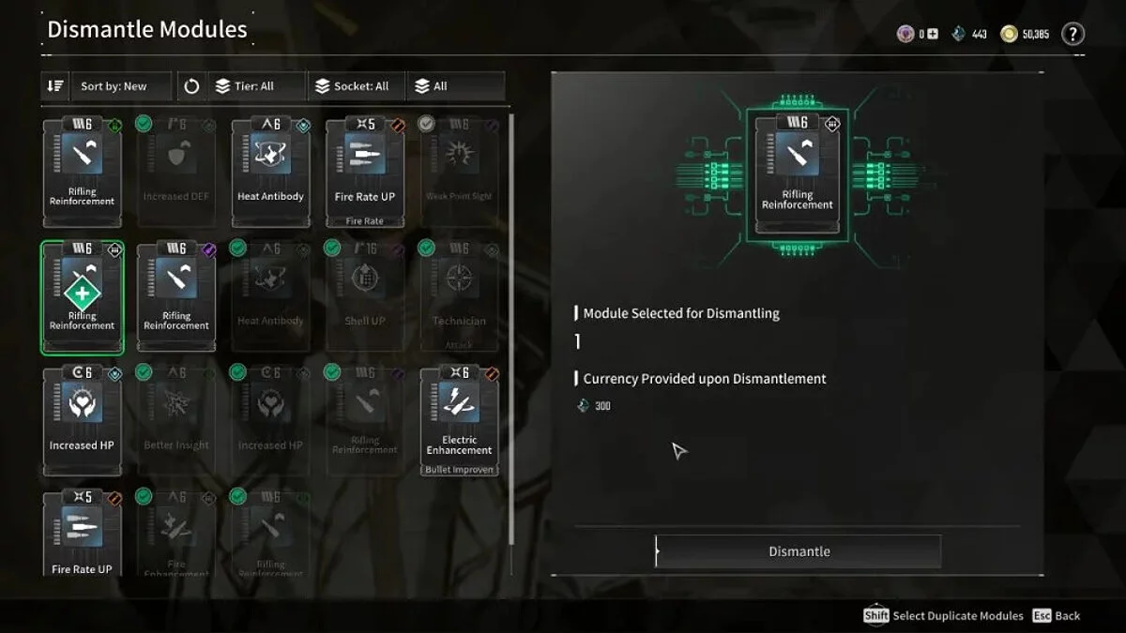The width and height of the screenshot is (1126, 633).
Task: Click the reset filters circular arrow icon
Action: pos(191,86)
